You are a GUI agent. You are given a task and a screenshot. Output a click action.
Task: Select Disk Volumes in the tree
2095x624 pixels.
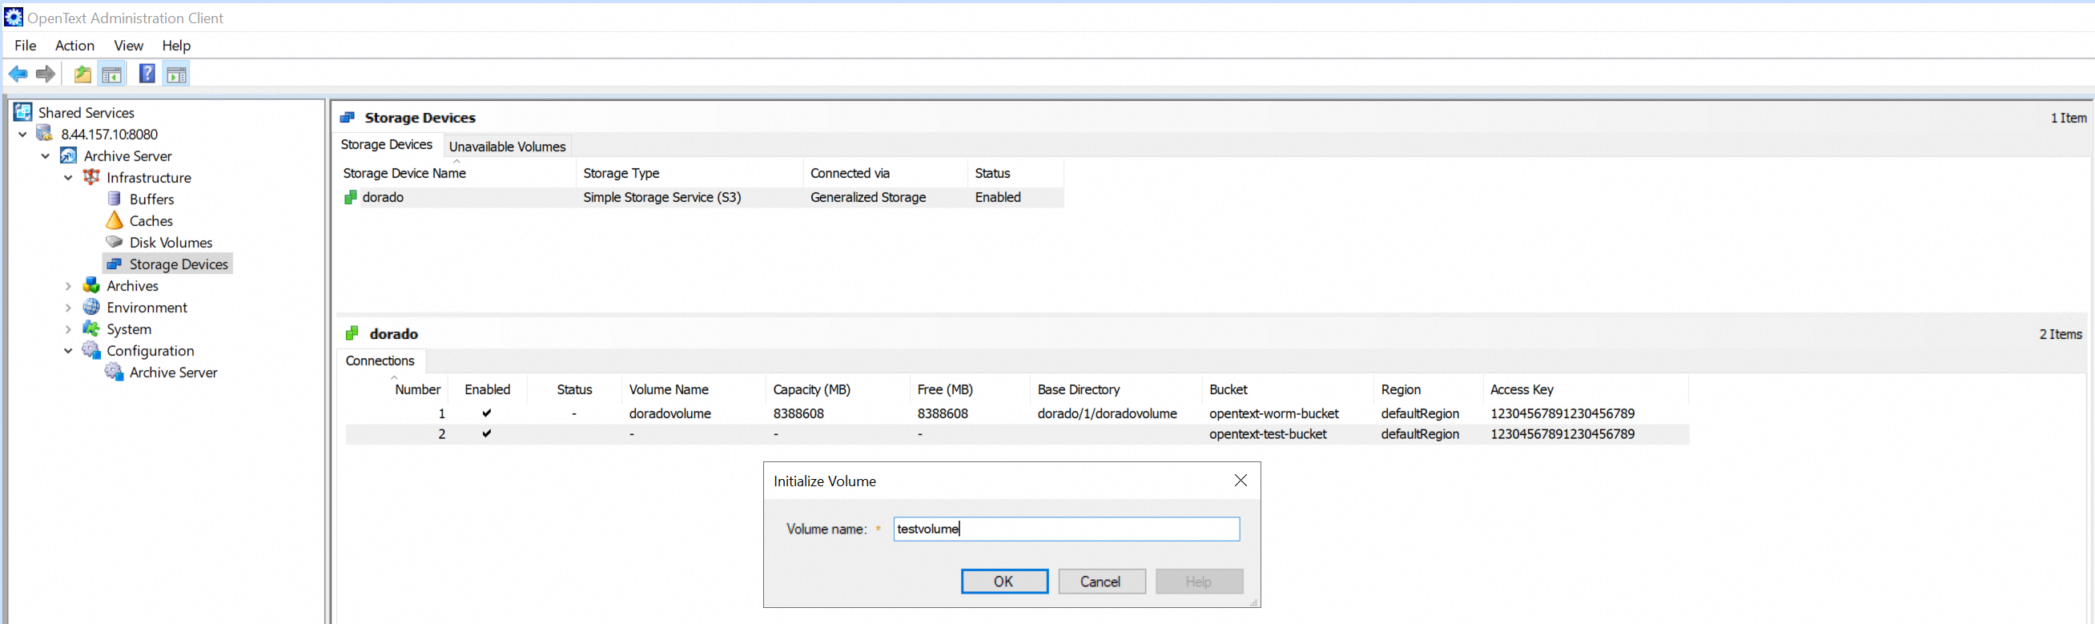tap(171, 242)
